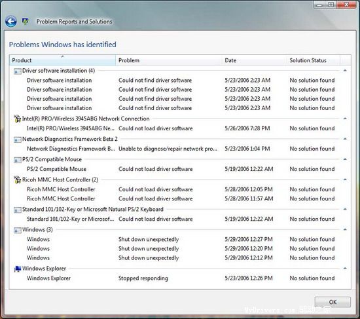Viewport: 360px width, 319px height.
Task: Collapse the Windows Explorer group arrow
Action: click(345, 268)
